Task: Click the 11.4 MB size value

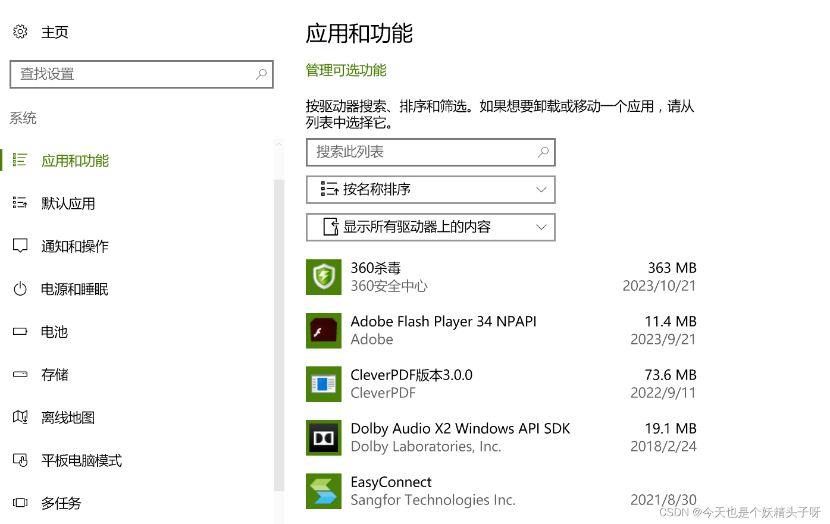Action: pyautogui.click(x=671, y=321)
